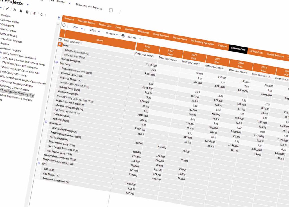Click the scissors cut icon
Screen dimensions: 289x207
point(15,10)
